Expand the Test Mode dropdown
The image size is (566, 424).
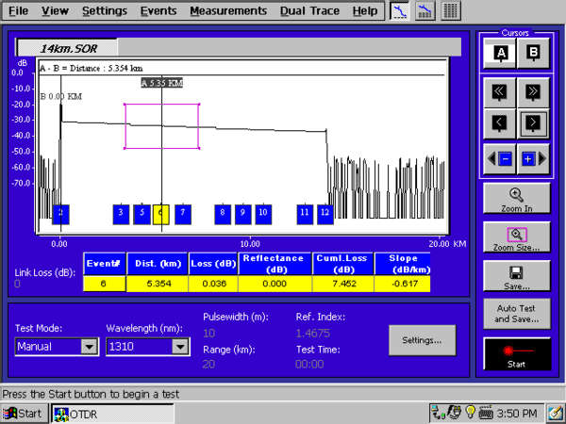click(89, 347)
